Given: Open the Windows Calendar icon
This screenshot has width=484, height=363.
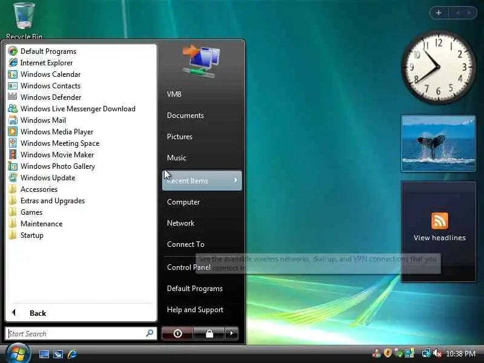Looking at the screenshot, I should click(x=13, y=74).
